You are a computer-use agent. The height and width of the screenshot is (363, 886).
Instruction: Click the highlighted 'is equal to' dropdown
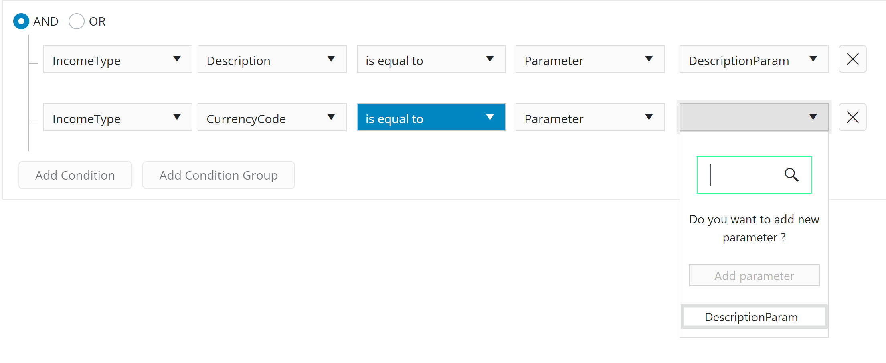431,118
